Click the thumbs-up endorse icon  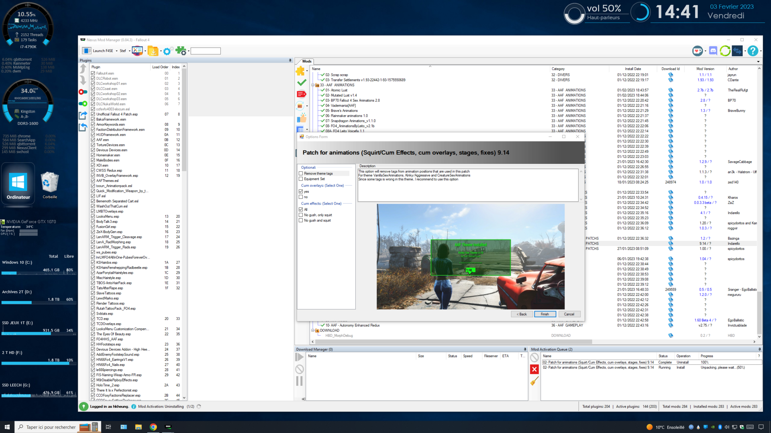tap(302, 118)
